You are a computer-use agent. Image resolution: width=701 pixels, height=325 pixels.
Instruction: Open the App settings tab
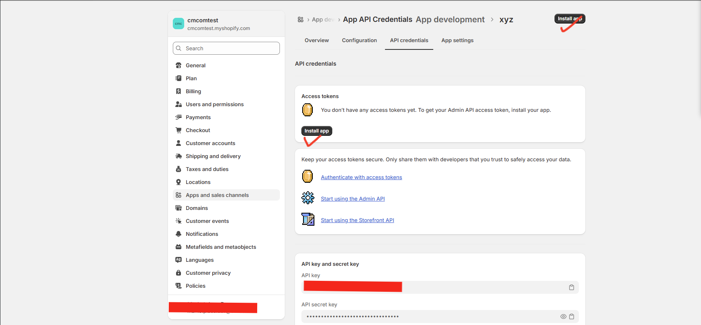pyautogui.click(x=457, y=41)
